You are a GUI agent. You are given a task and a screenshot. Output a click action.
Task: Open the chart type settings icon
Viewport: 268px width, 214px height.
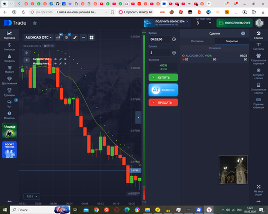point(58,37)
